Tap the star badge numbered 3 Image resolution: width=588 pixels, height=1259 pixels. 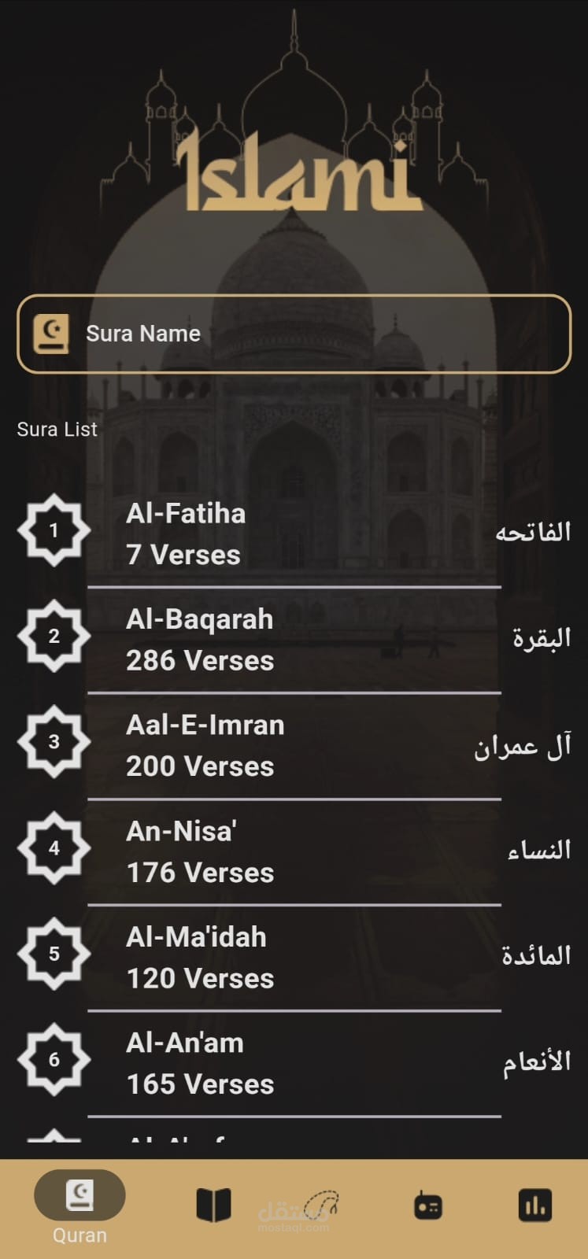tap(54, 741)
